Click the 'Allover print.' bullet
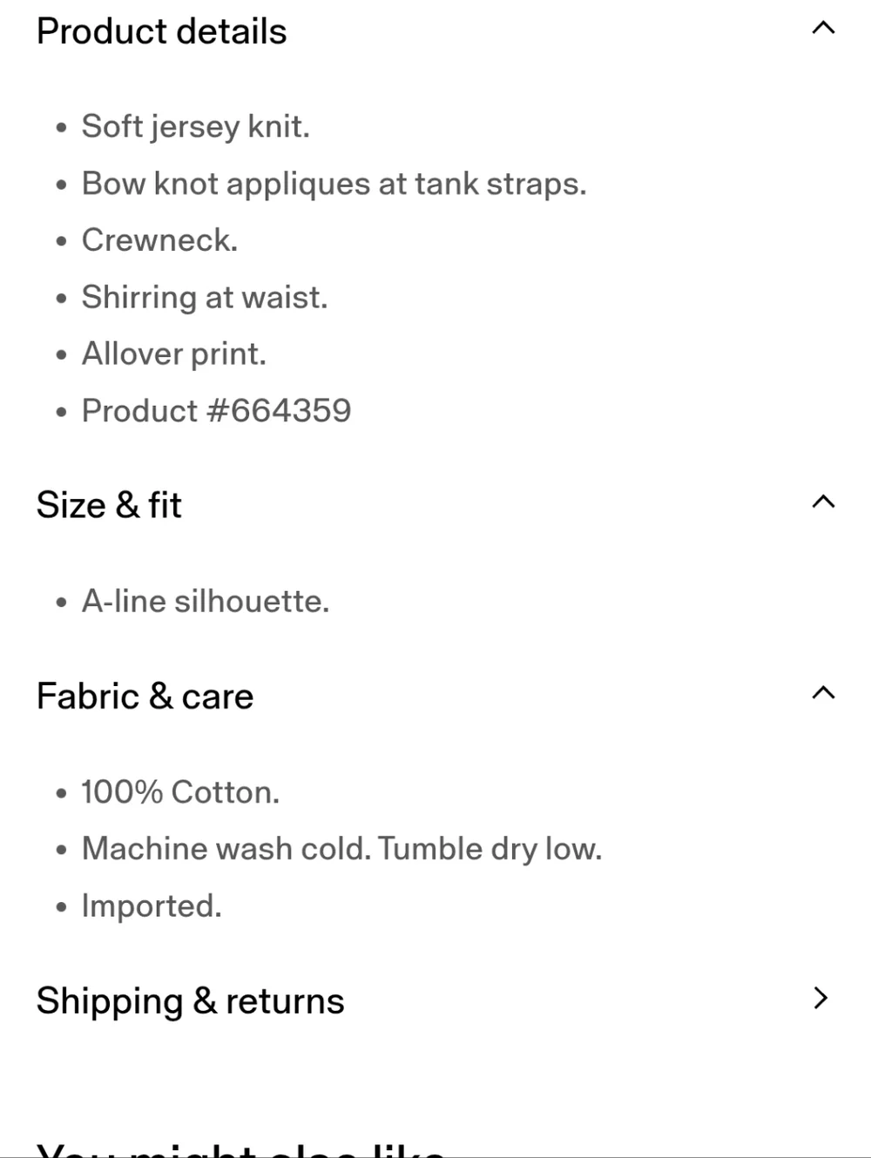The width and height of the screenshot is (871, 1158). click(x=174, y=354)
